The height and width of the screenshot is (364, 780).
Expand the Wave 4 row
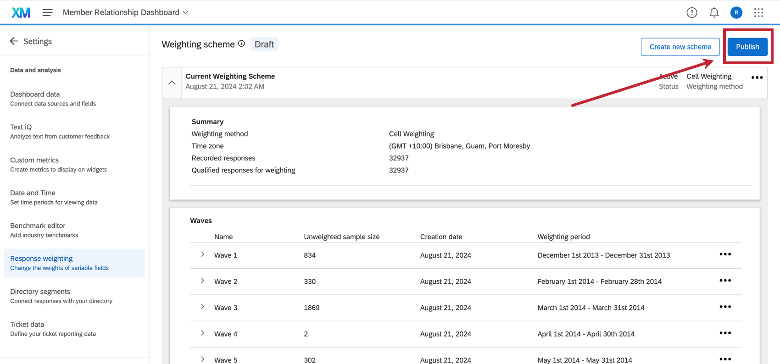tap(202, 333)
